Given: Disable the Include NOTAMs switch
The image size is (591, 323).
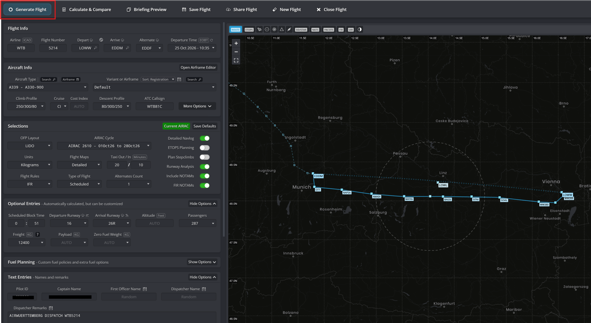Looking at the screenshot, I should [x=205, y=176].
